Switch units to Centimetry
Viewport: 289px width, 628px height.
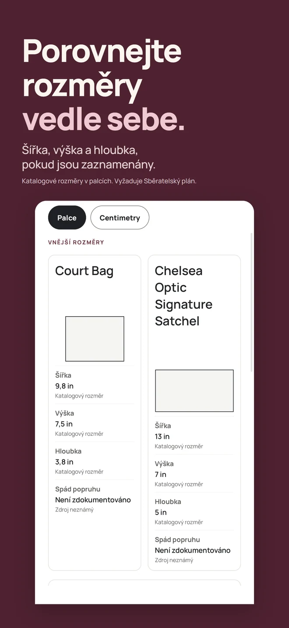(x=120, y=218)
